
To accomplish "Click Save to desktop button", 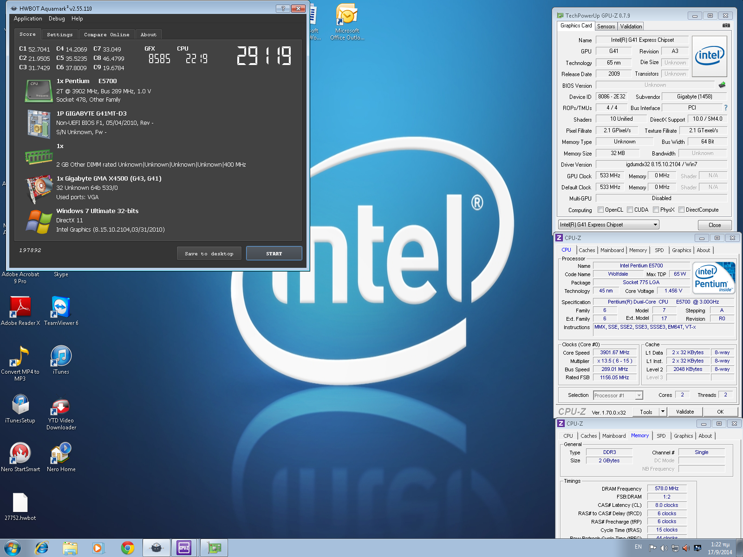I will (x=209, y=253).
